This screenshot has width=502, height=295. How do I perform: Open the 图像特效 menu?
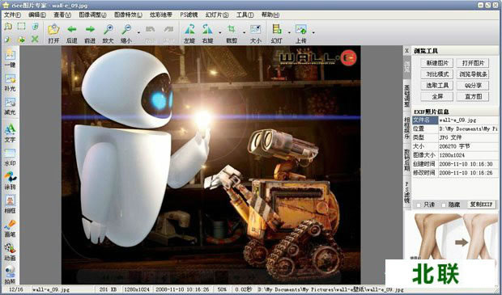[128, 15]
